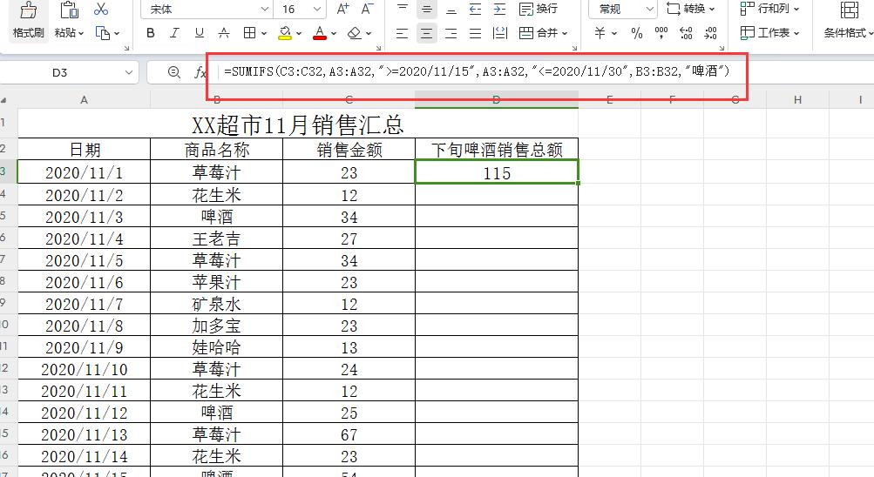Viewport: 874px width, 477px height.
Task: Select cell D3 showing 115
Action: [x=497, y=172]
